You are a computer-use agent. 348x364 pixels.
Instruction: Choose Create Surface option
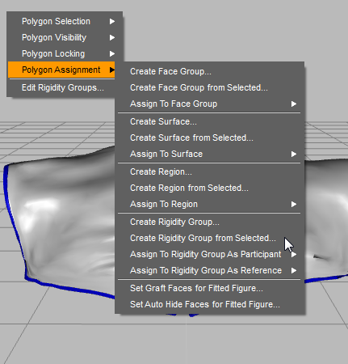tap(210, 121)
